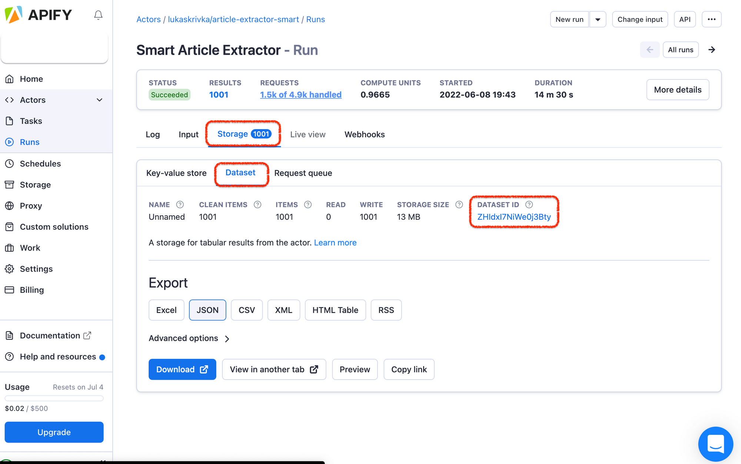This screenshot has width=741, height=464.
Task: Switch to the Log tab
Action: (153, 135)
